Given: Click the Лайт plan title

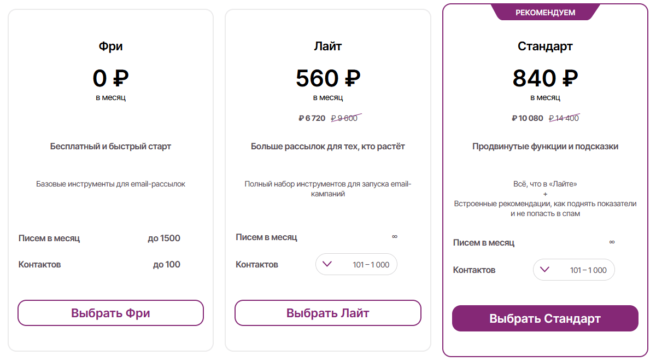Looking at the screenshot, I should [x=328, y=46].
